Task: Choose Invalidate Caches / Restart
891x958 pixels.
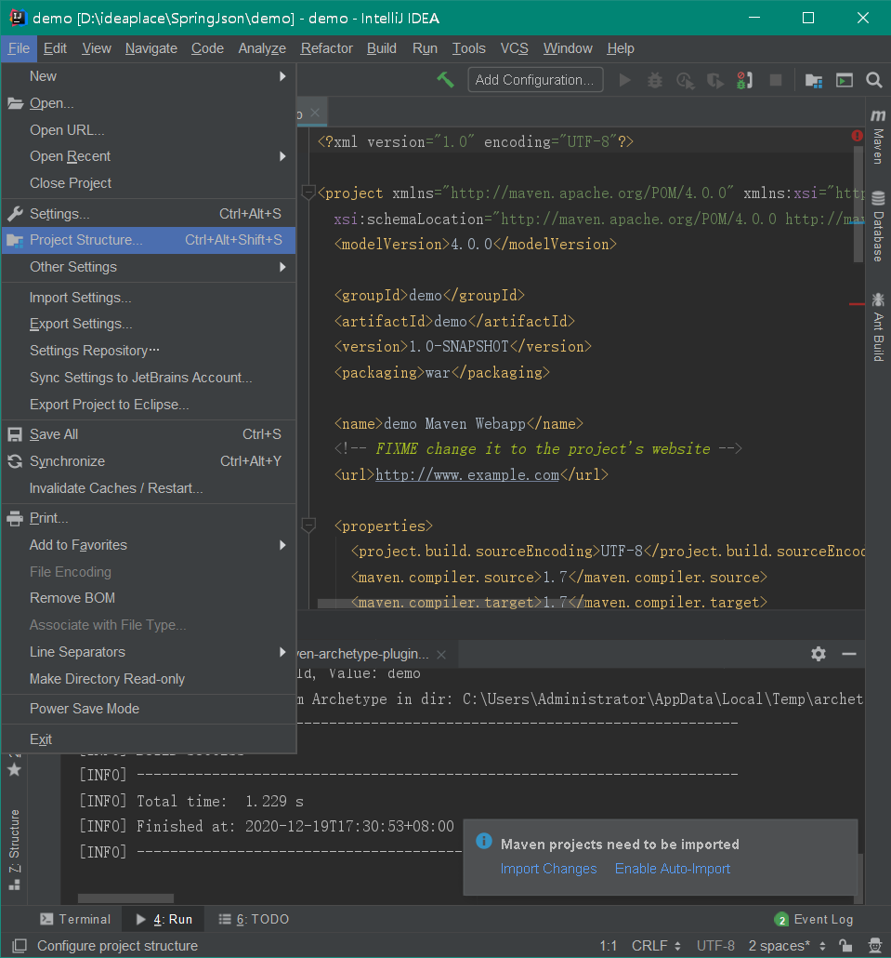Action: (149, 488)
